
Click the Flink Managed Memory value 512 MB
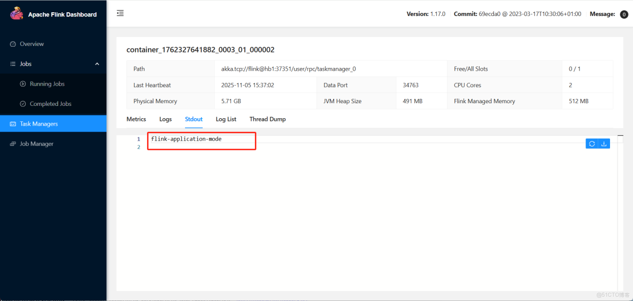[578, 101]
